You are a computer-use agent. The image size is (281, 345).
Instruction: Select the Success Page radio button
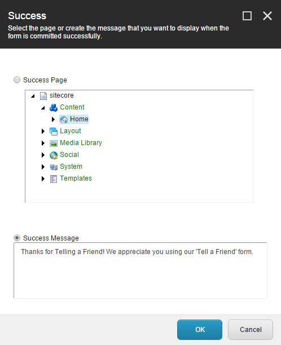(x=17, y=80)
